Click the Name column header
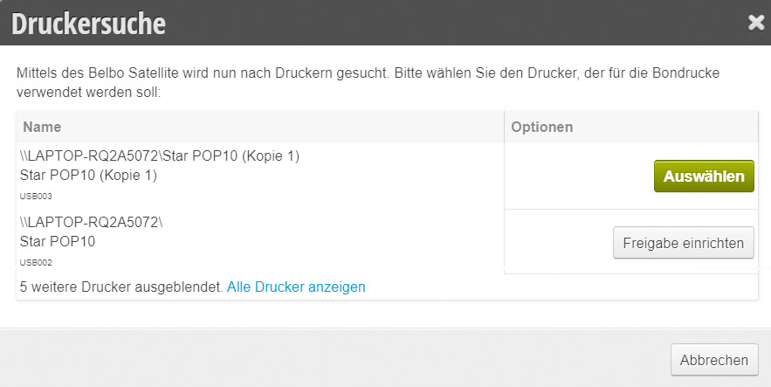Image resolution: width=771 pixels, height=387 pixels. (42, 127)
